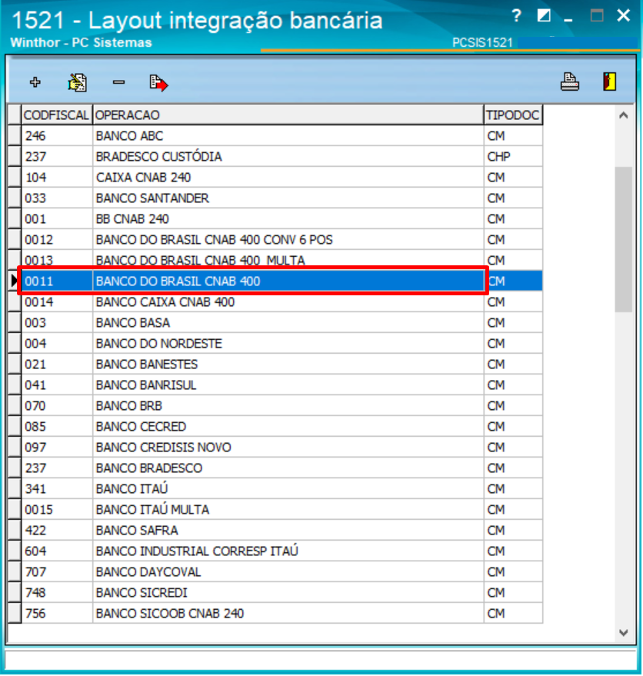Screen dimensions: 643x676
Task: Select the BANCO BRB row
Action: click(282, 406)
